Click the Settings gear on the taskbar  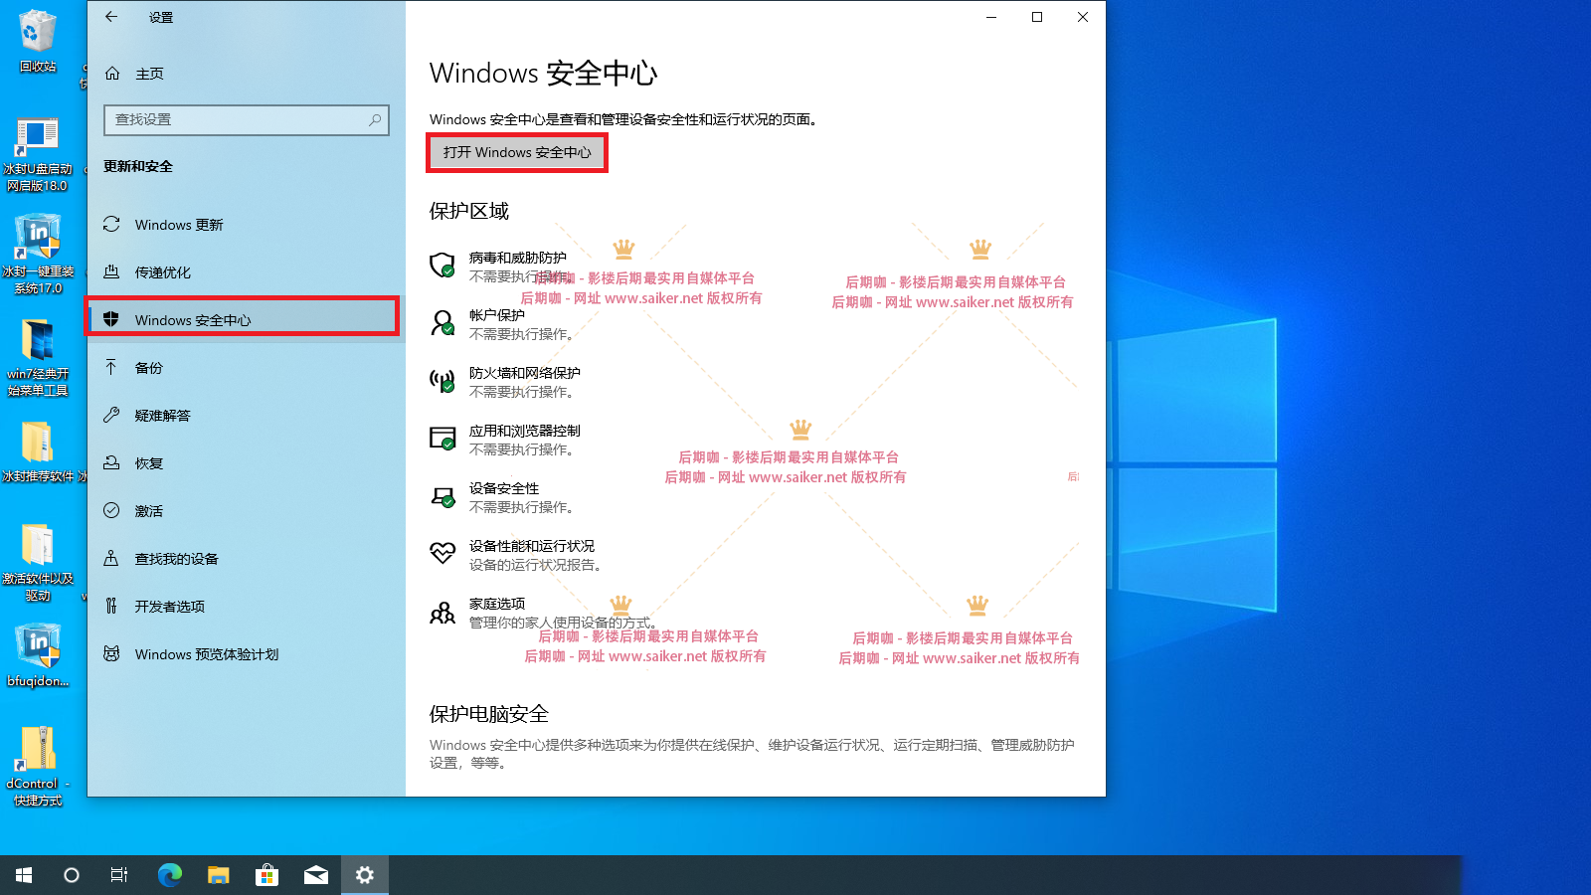(365, 875)
